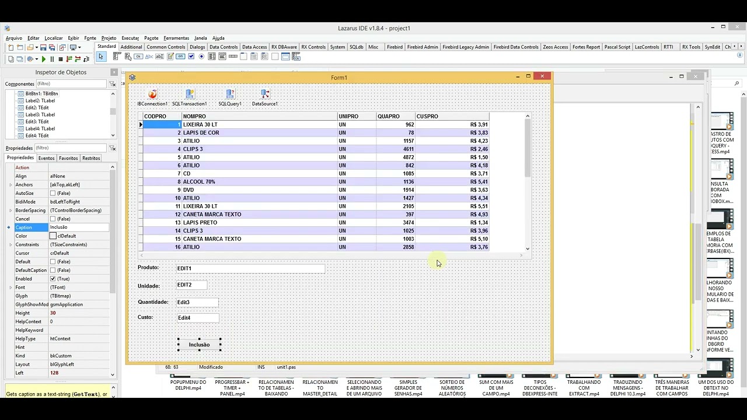Click the green Run arrow

point(44,59)
